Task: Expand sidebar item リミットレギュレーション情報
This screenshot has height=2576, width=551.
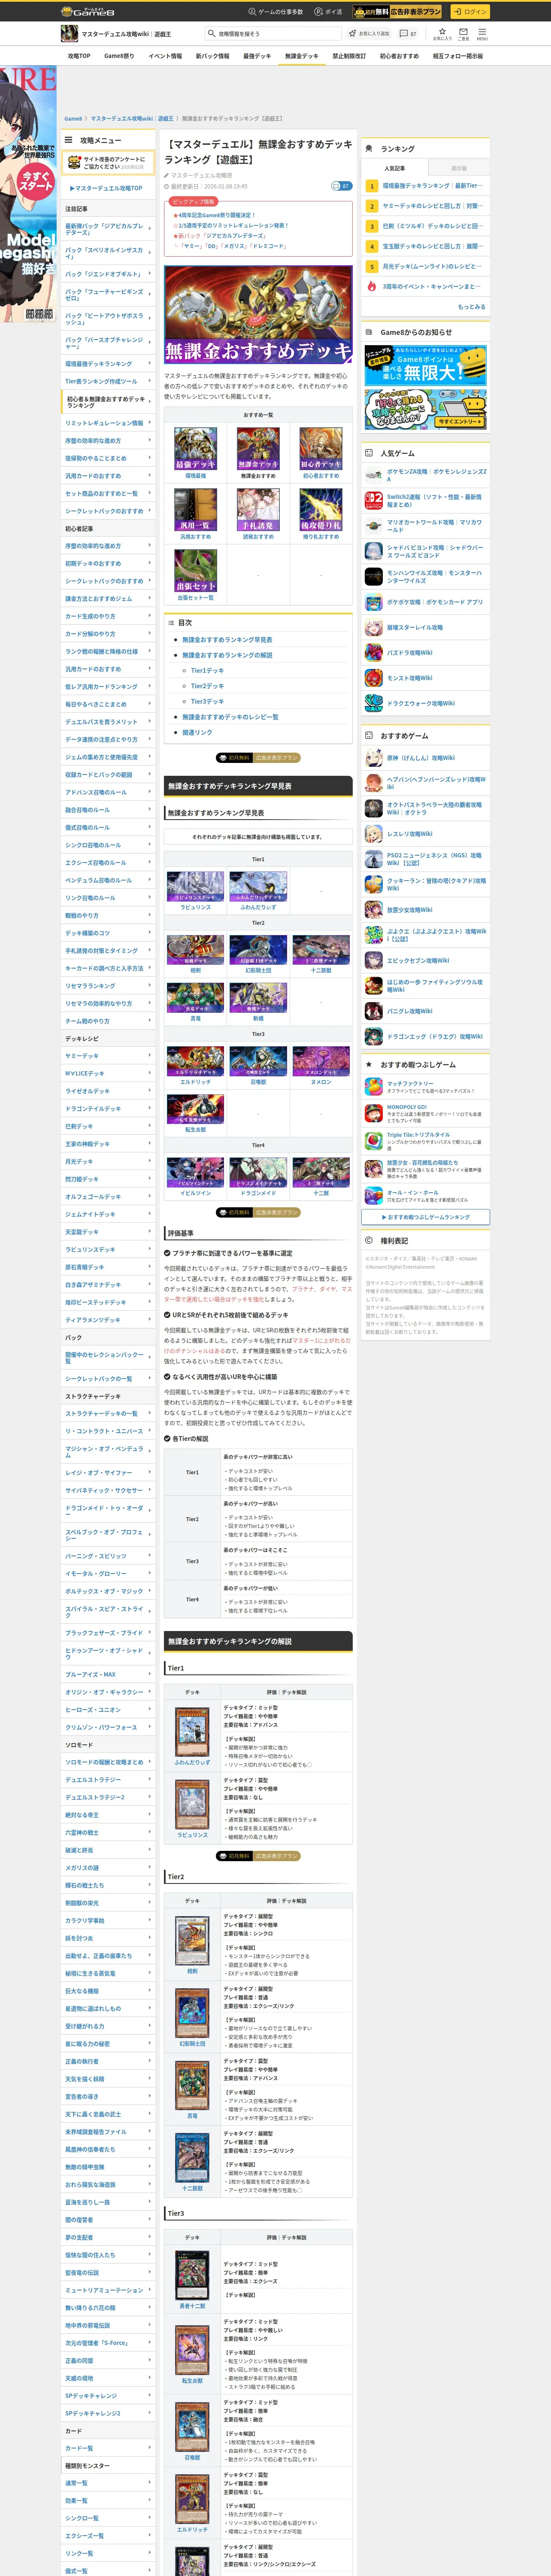Action: click(108, 423)
